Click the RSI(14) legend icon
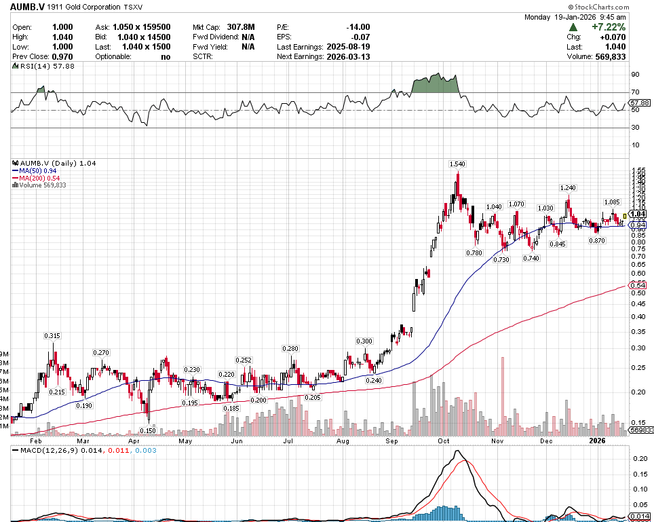Viewport: 654px width, 522px height. [x=15, y=67]
